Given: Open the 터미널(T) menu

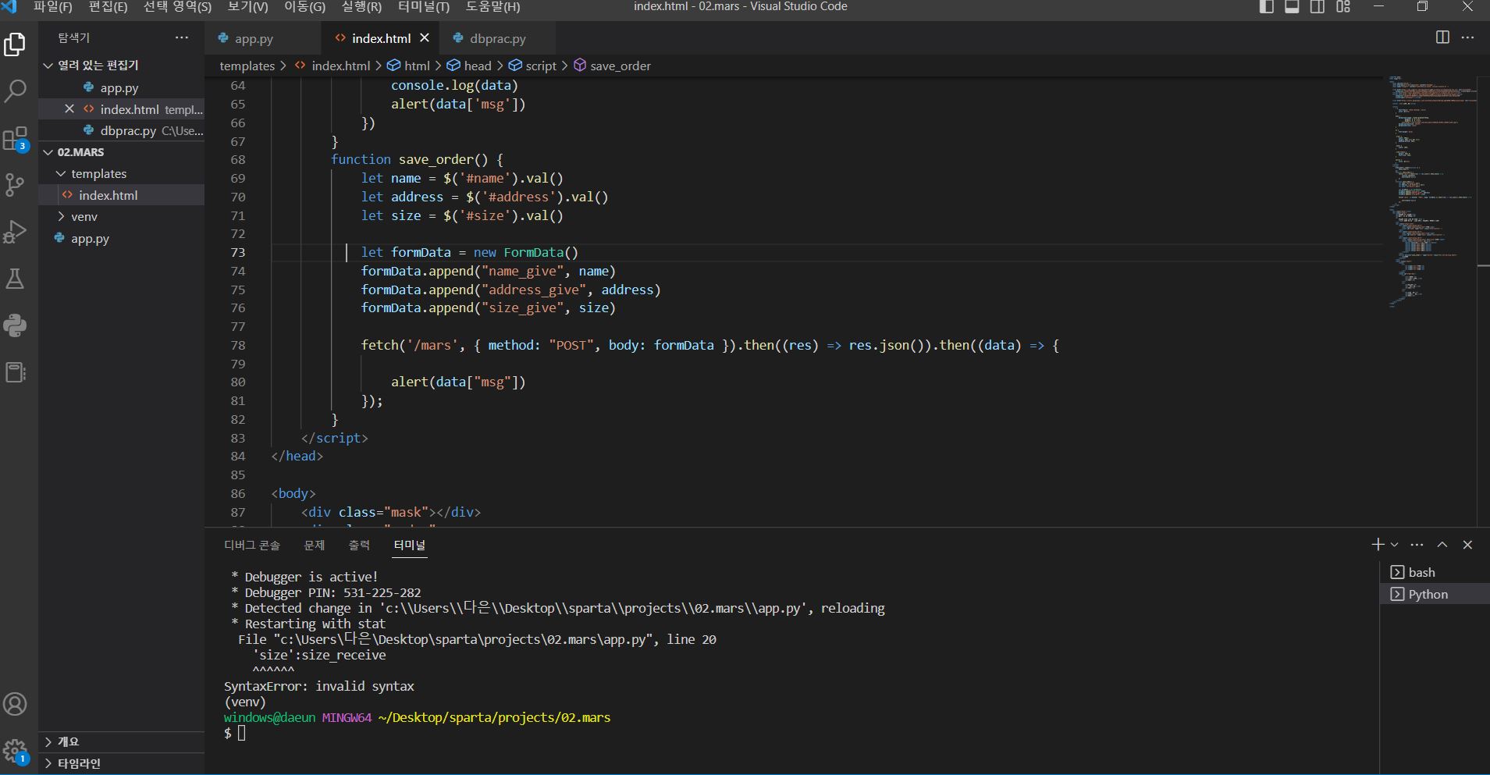Looking at the screenshot, I should coord(424,7).
